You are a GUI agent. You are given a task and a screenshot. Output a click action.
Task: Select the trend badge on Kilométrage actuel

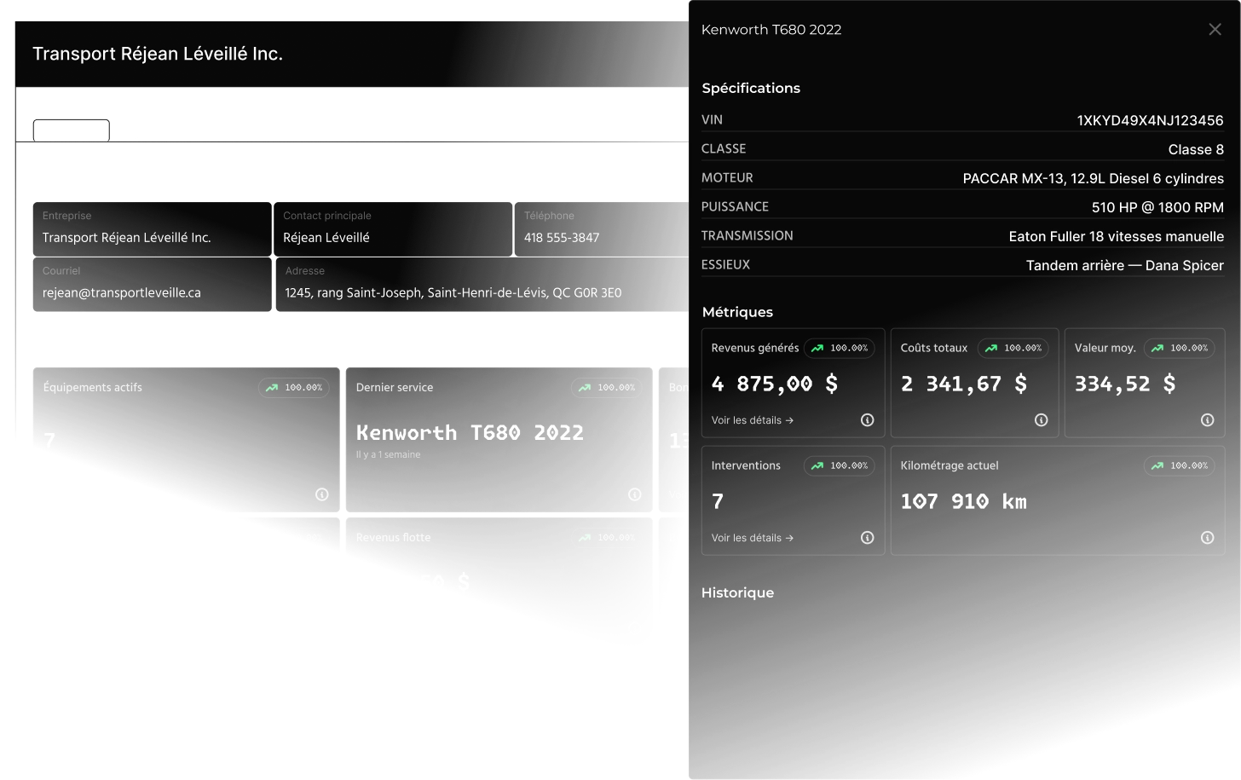[x=1180, y=465]
